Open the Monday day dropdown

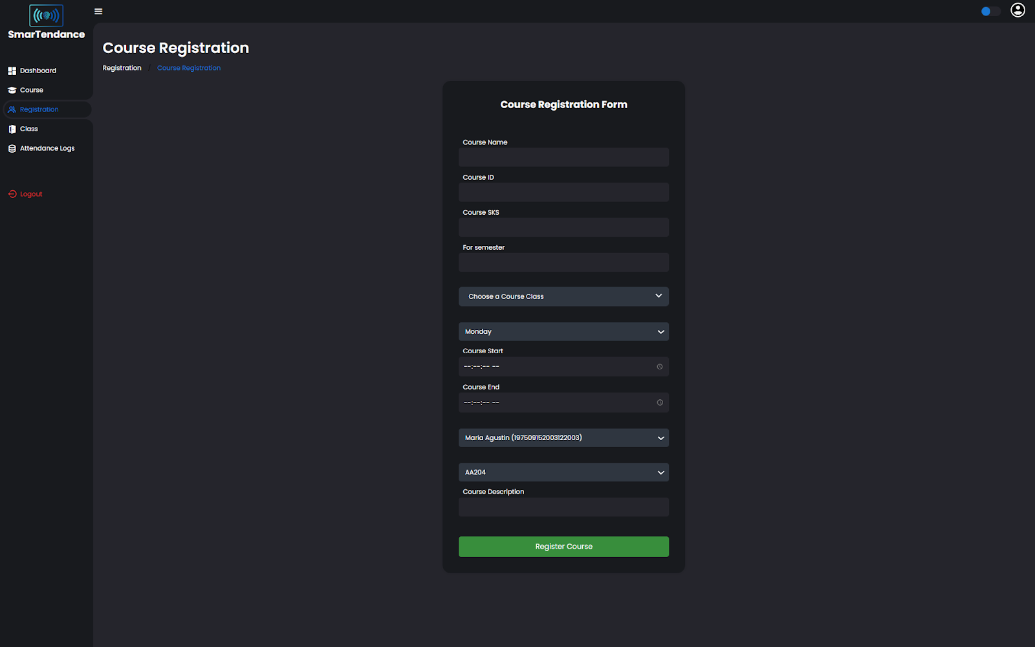click(x=563, y=331)
